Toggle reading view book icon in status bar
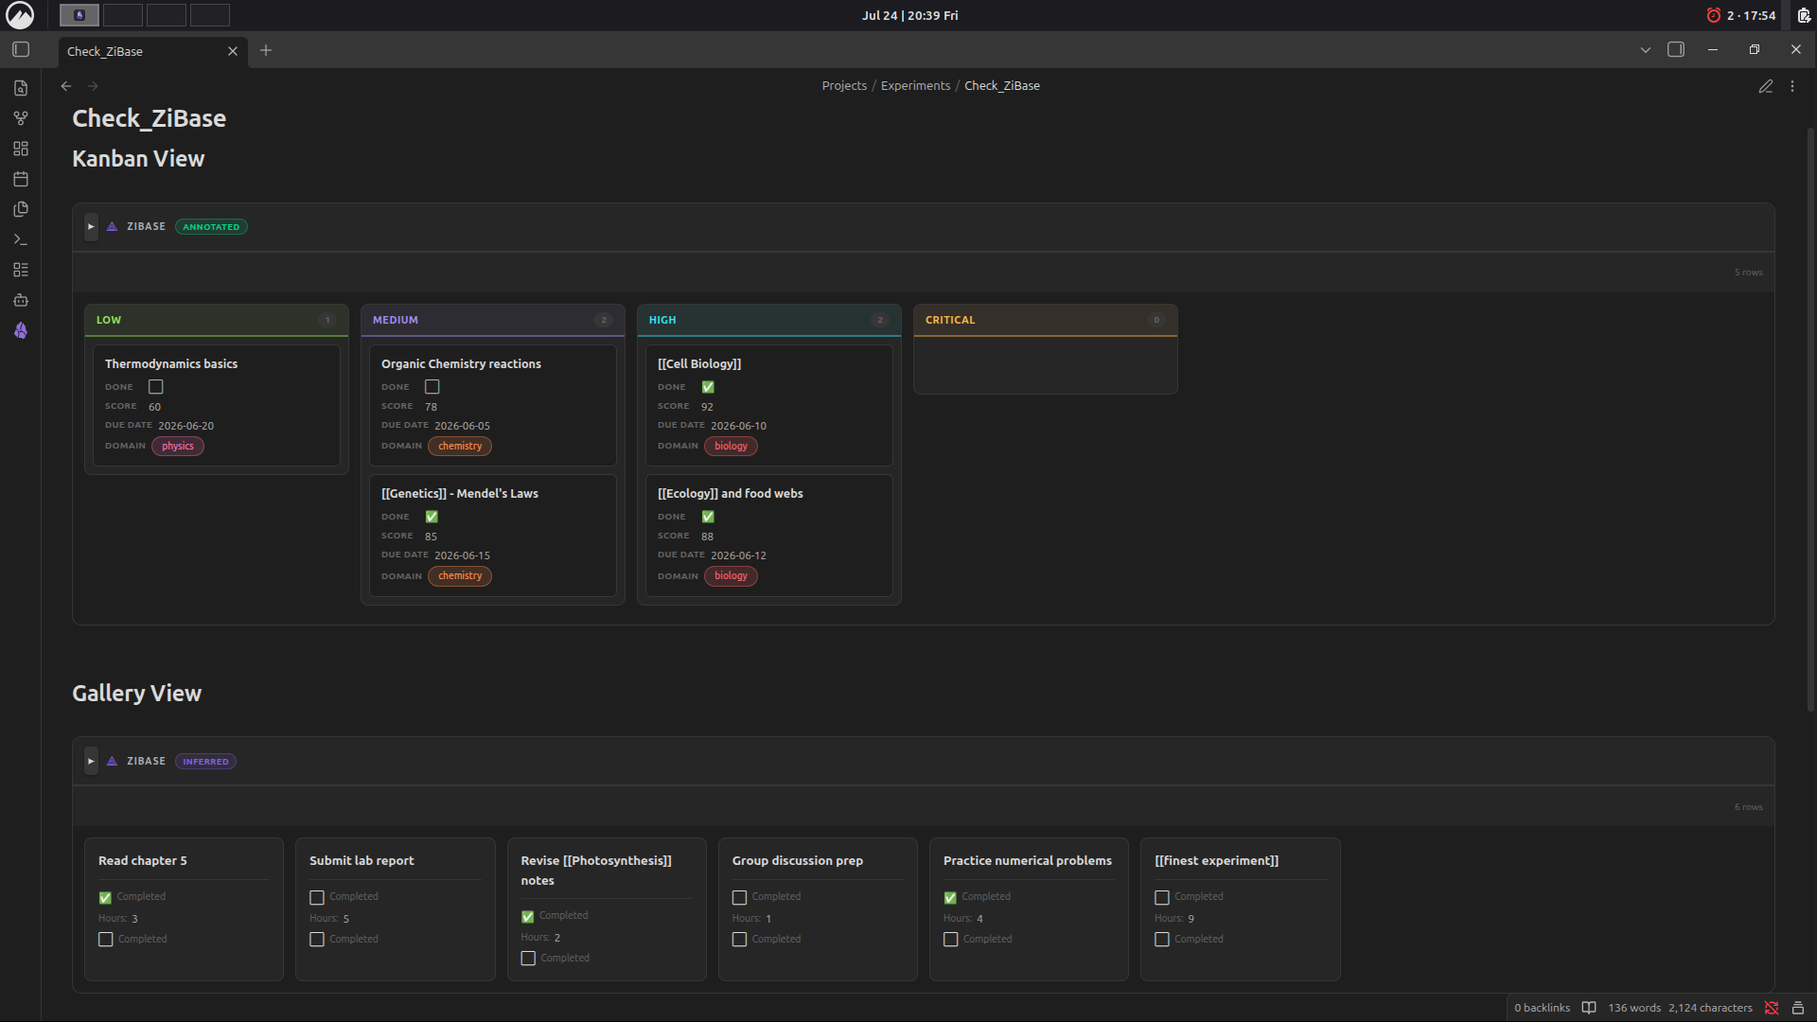This screenshot has width=1817, height=1022. click(1589, 1008)
